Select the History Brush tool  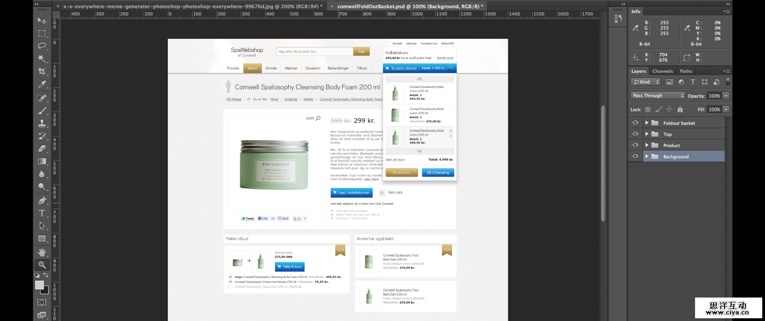[x=42, y=136]
